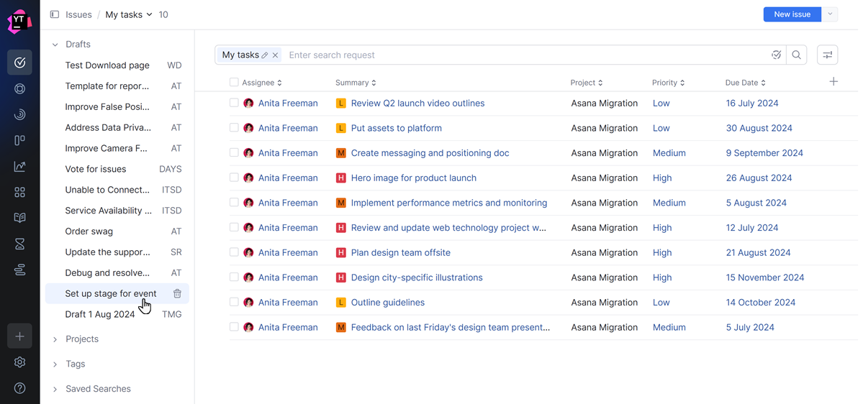Click the search magnifier icon

(x=796, y=55)
